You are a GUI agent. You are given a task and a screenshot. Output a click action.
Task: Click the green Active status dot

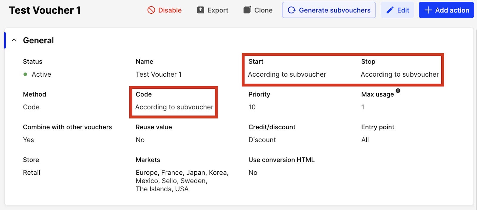tap(25, 74)
